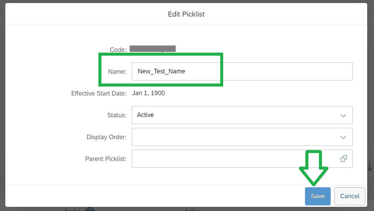This screenshot has height=211, width=374.
Task: Click the Edit Picklist dialog title
Action: (x=186, y=14)
